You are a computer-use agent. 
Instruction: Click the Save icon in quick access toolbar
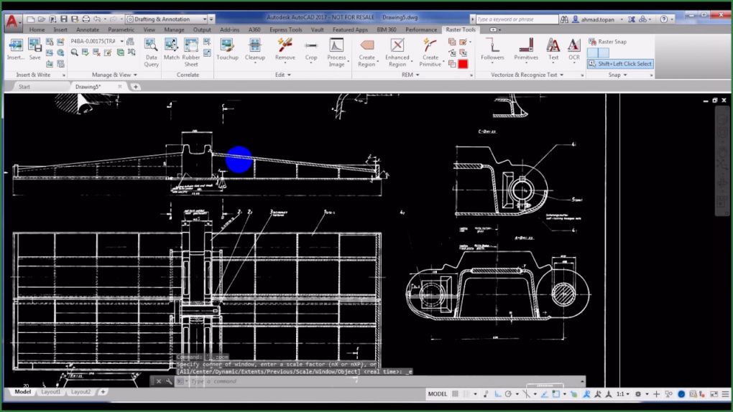click(x=63, y=19)
